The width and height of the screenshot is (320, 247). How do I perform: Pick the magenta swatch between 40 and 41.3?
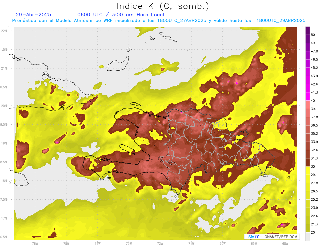click(307, 97)
